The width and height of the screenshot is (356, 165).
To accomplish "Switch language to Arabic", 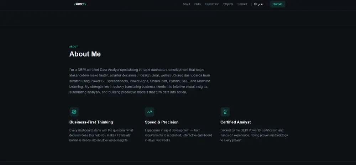I will pyautogui.click(x=258, y=4).
